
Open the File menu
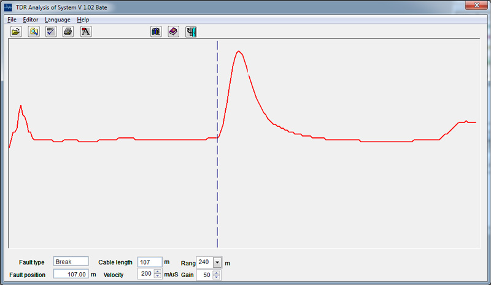(12, 20)
